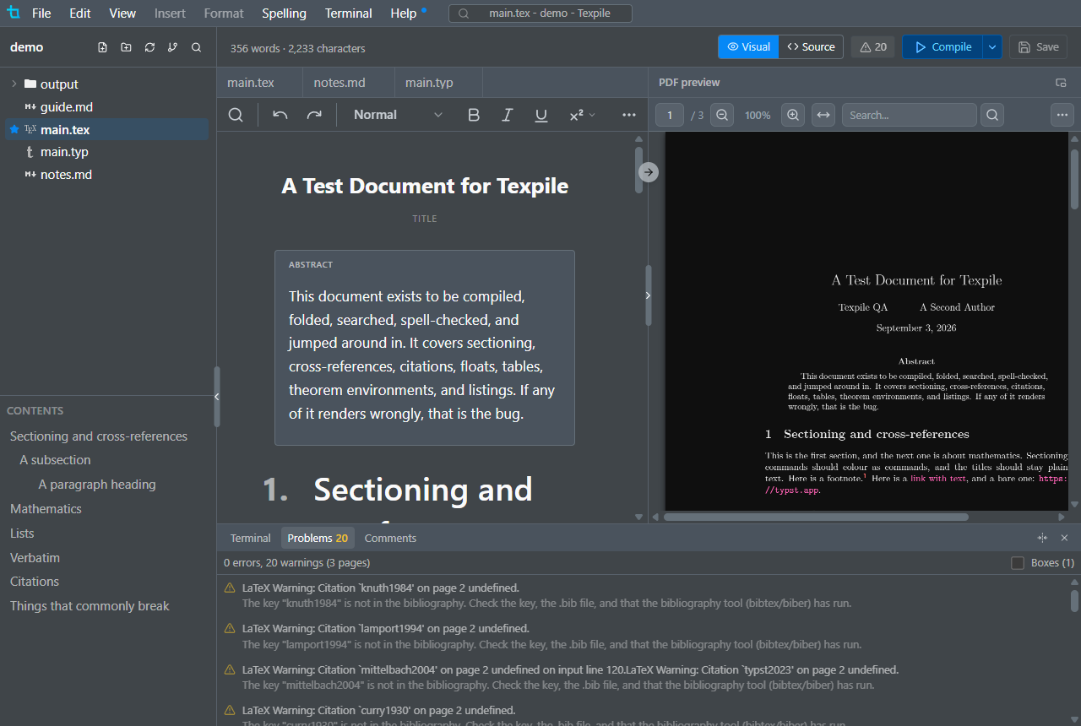Open the Comments panel tab
Image resolution: width=1081 pixels, height=726 pixels.
[390, 538]
